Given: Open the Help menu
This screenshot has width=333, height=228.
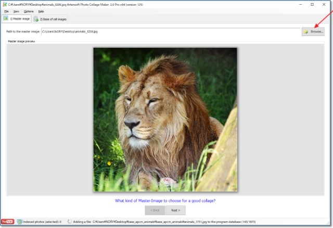Looking at the screenshot, I should (41, 11).
